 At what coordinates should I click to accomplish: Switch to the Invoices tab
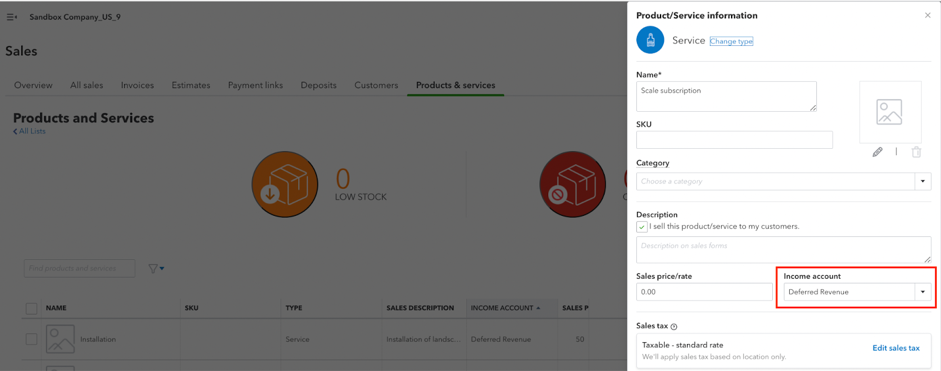tap(137, 85)
